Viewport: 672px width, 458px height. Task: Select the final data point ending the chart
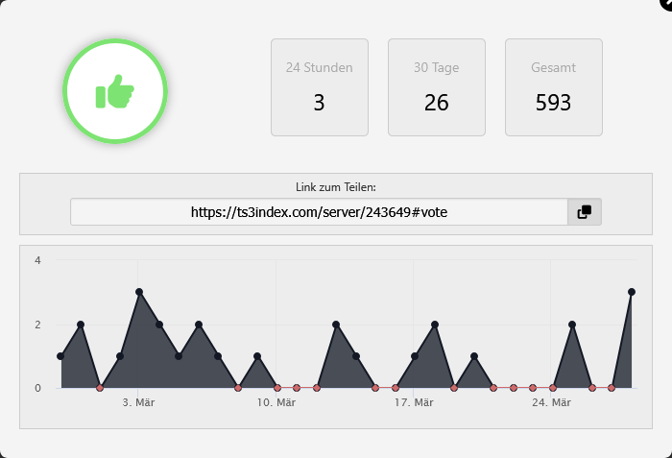point(632,292)
